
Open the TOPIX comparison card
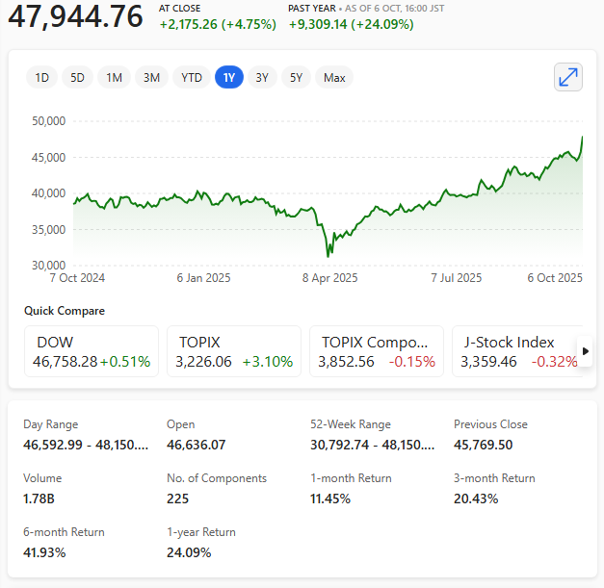(234, 351)
